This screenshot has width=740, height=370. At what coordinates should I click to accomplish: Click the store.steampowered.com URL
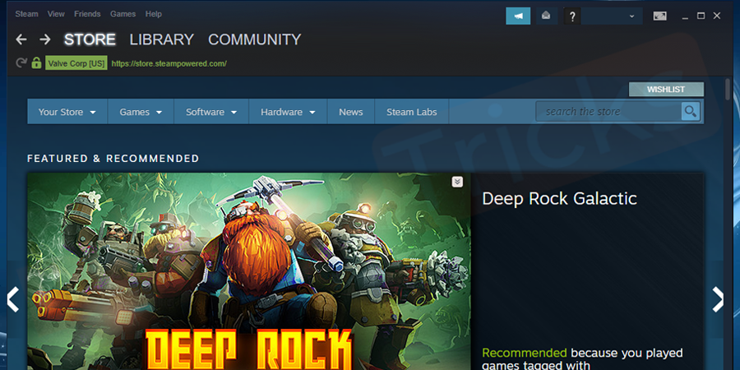pos(169,63)
